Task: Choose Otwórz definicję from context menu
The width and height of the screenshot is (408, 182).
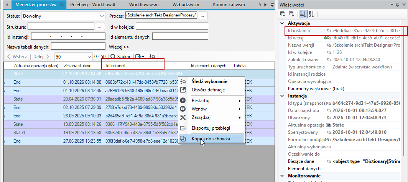Action: coord(211,90)
